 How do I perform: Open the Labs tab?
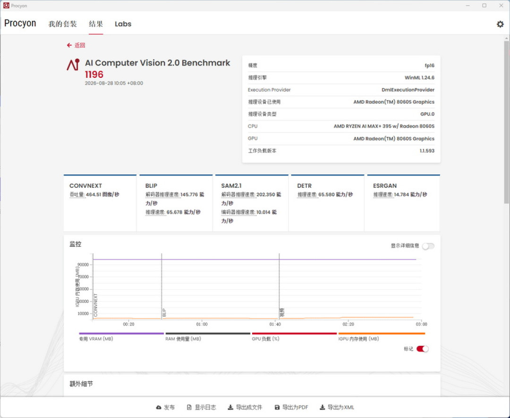tap(123, 24)
